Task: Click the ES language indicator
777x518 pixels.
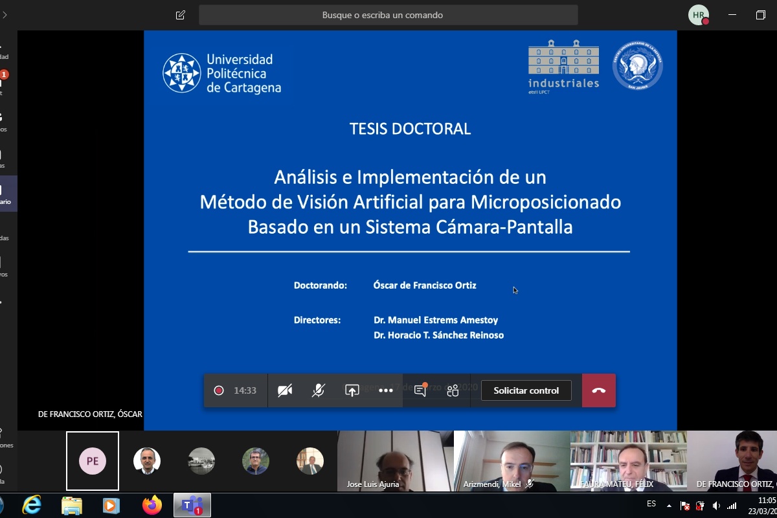Action: point(651,504)
